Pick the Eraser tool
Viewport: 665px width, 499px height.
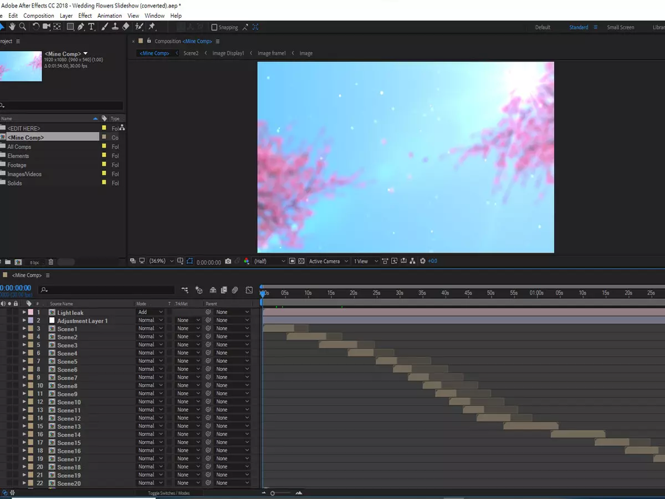(126, 27)
